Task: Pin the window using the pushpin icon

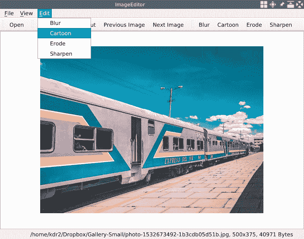Action: click(282, 4)
